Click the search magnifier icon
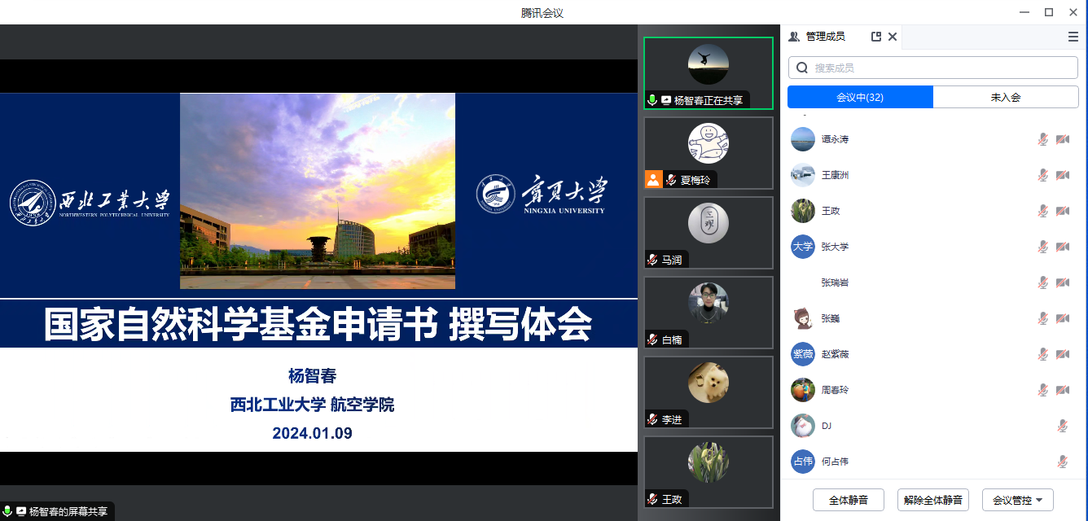This screenshot has height=521, width=1088. (x=802, y=68)
